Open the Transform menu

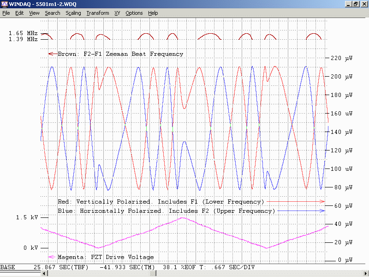[97, 13]
